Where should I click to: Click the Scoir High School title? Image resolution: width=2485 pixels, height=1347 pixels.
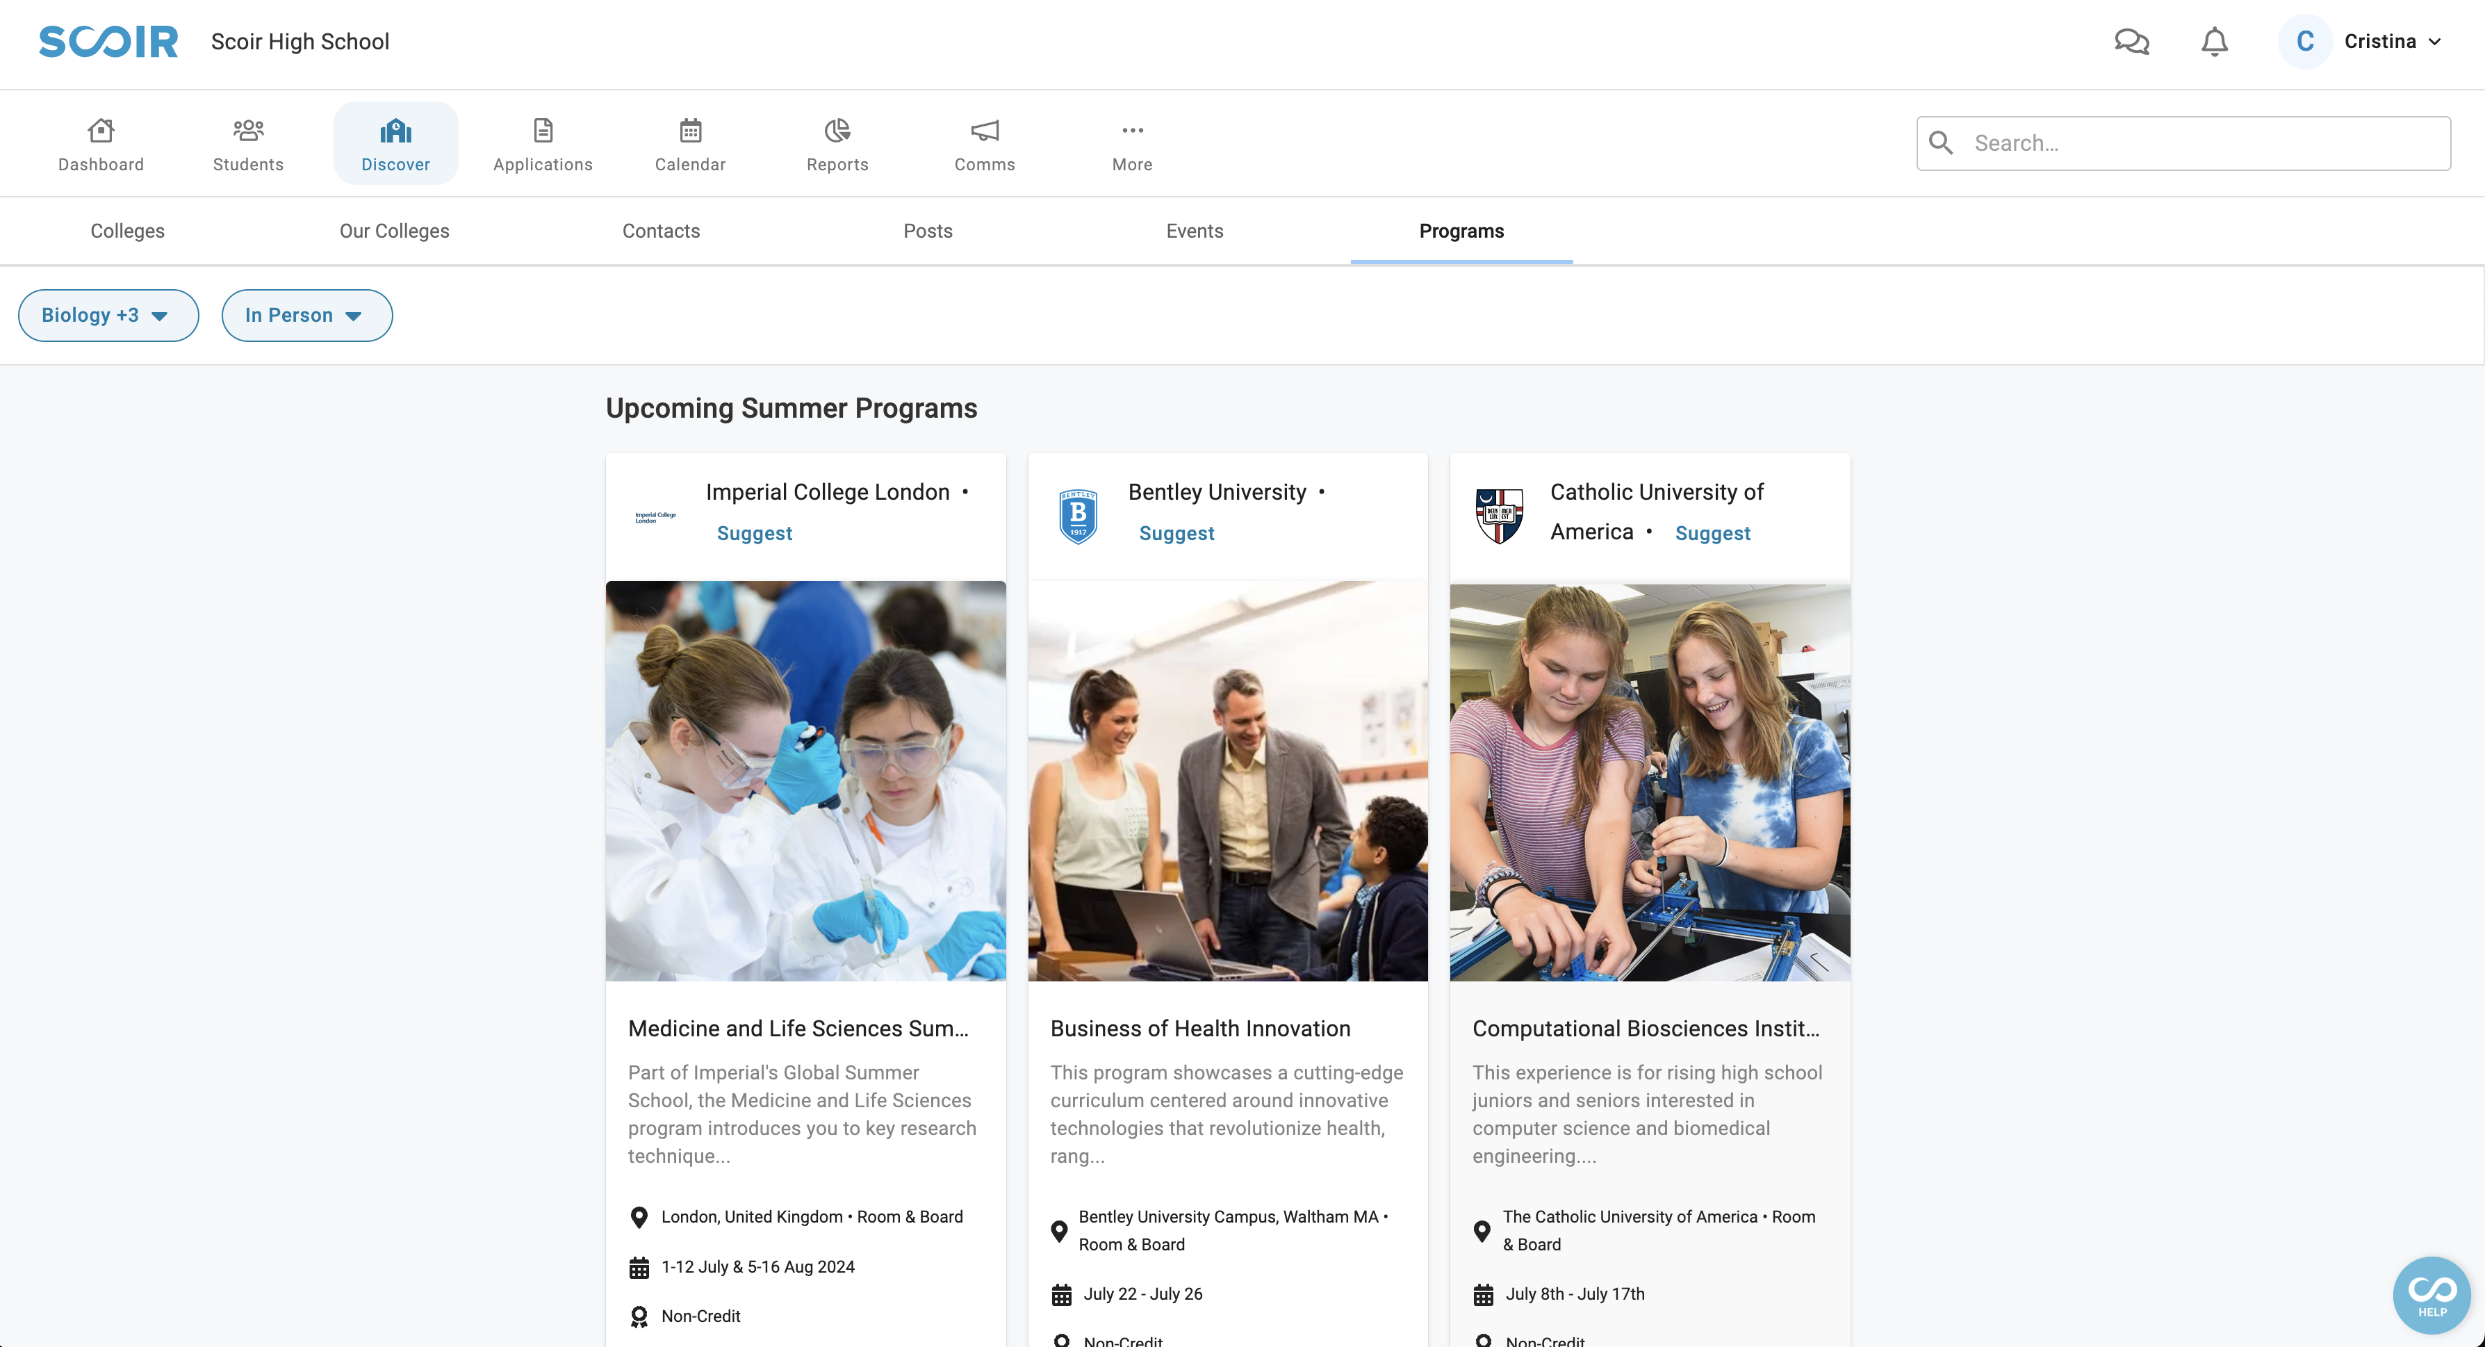[300, 42]
